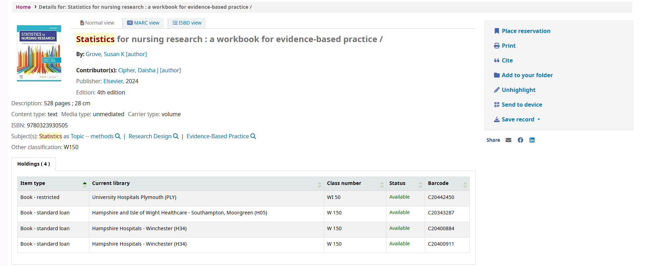Switch to ISBD view tab
Image resolution: width=654 pixels, height=266 pixels.
coord(187,23)
